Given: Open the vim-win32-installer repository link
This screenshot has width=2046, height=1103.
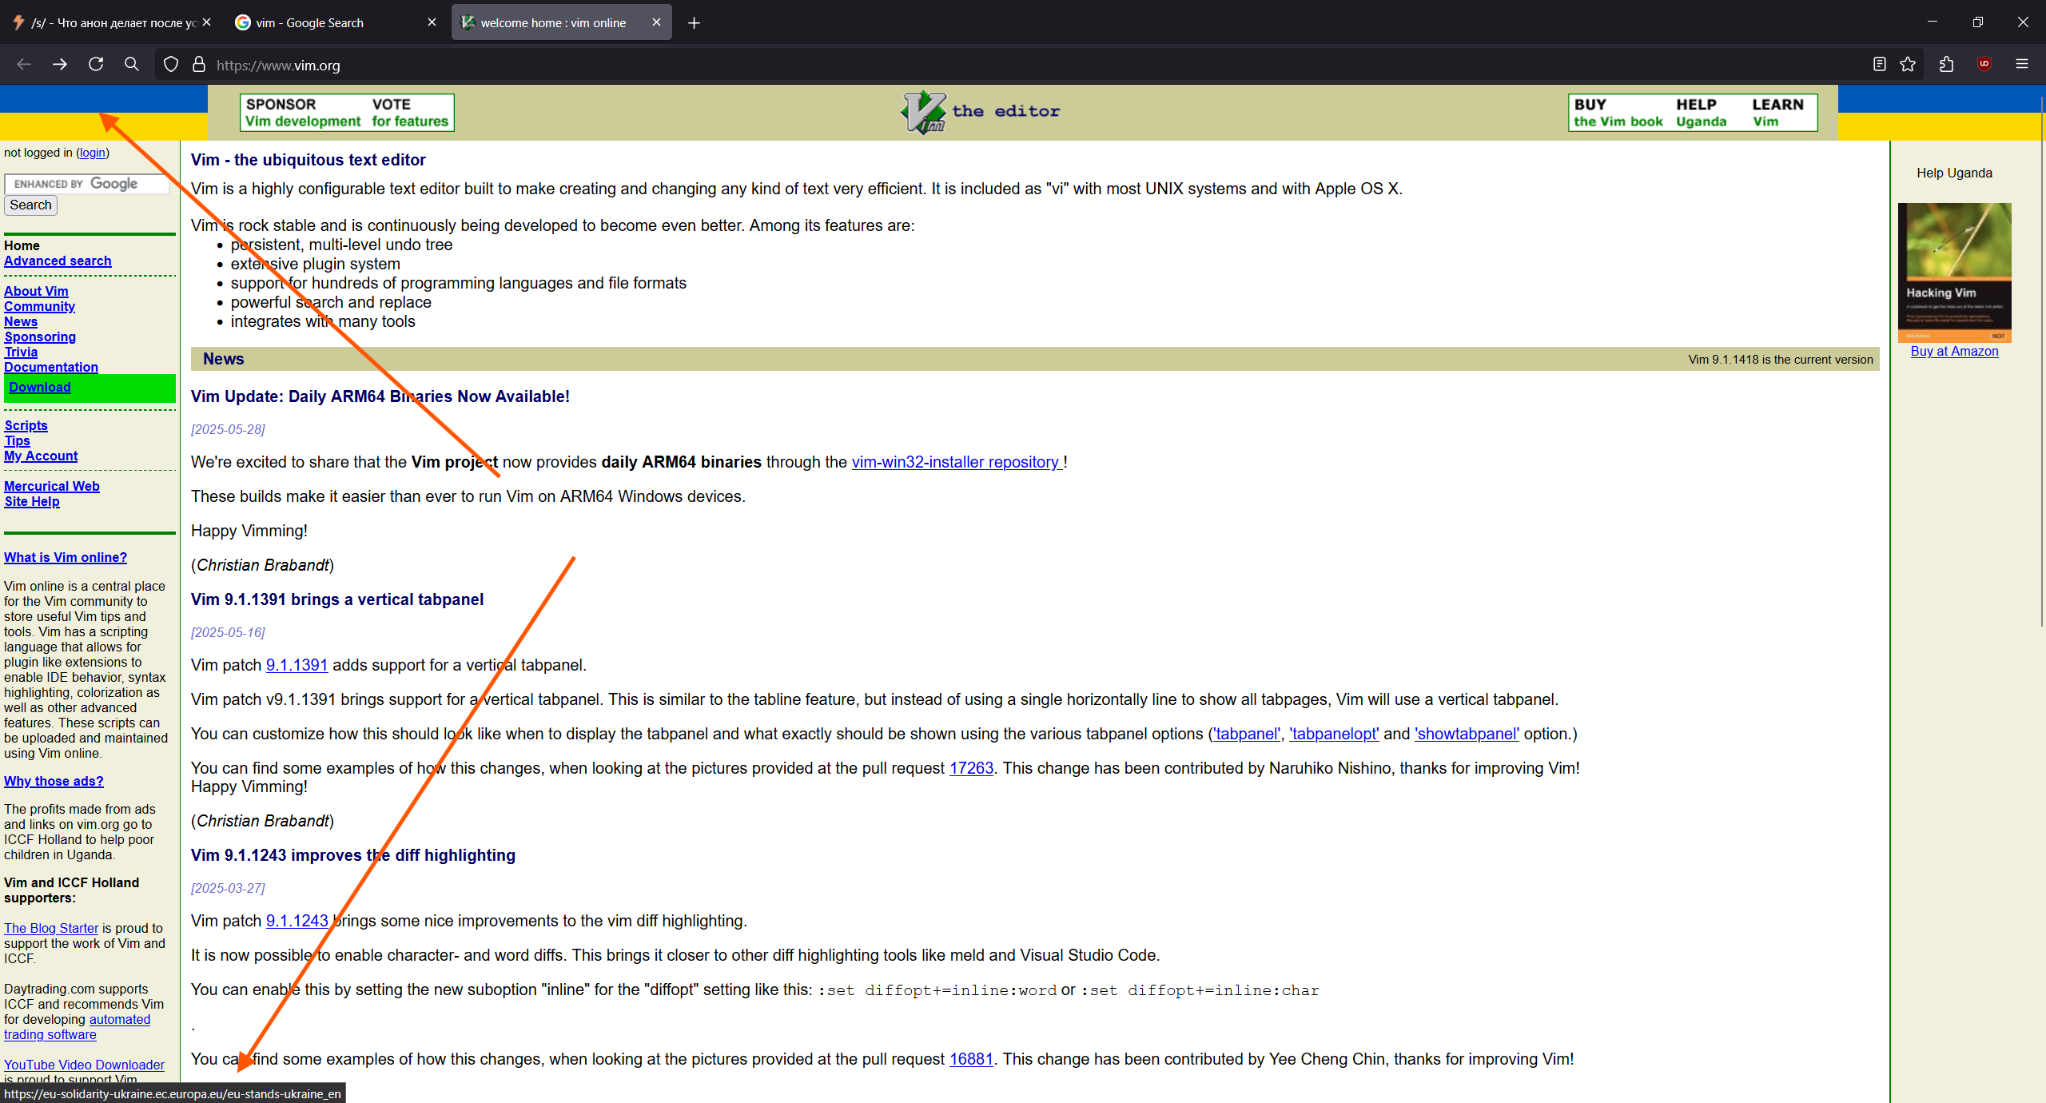Looking at the screenshot, I should pyautogui.click(x=956, y=462).
